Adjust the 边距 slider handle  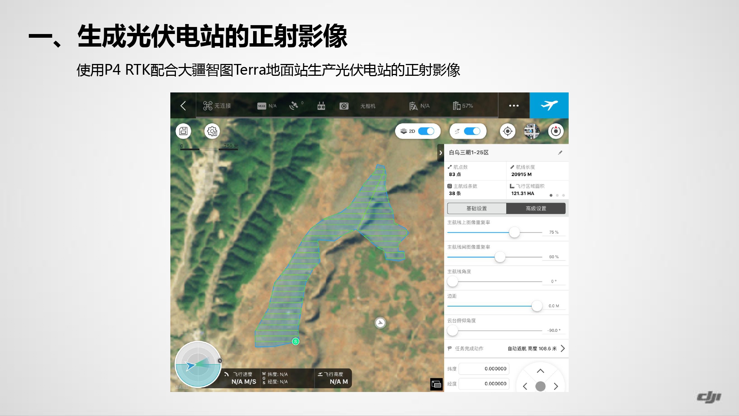537,306
